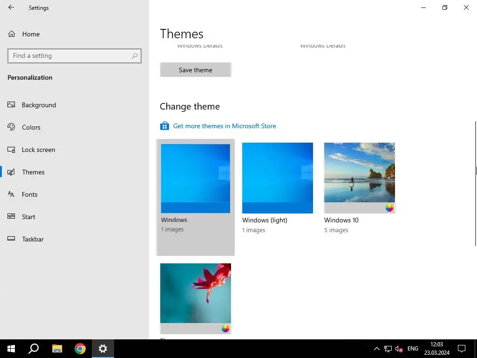
Task: Click the Find a setting search box
Action: tap(75, 56)
